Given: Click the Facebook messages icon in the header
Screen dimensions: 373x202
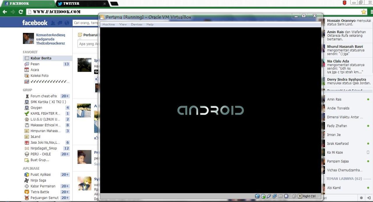Looking at the screenshot, I should point(60,23).
